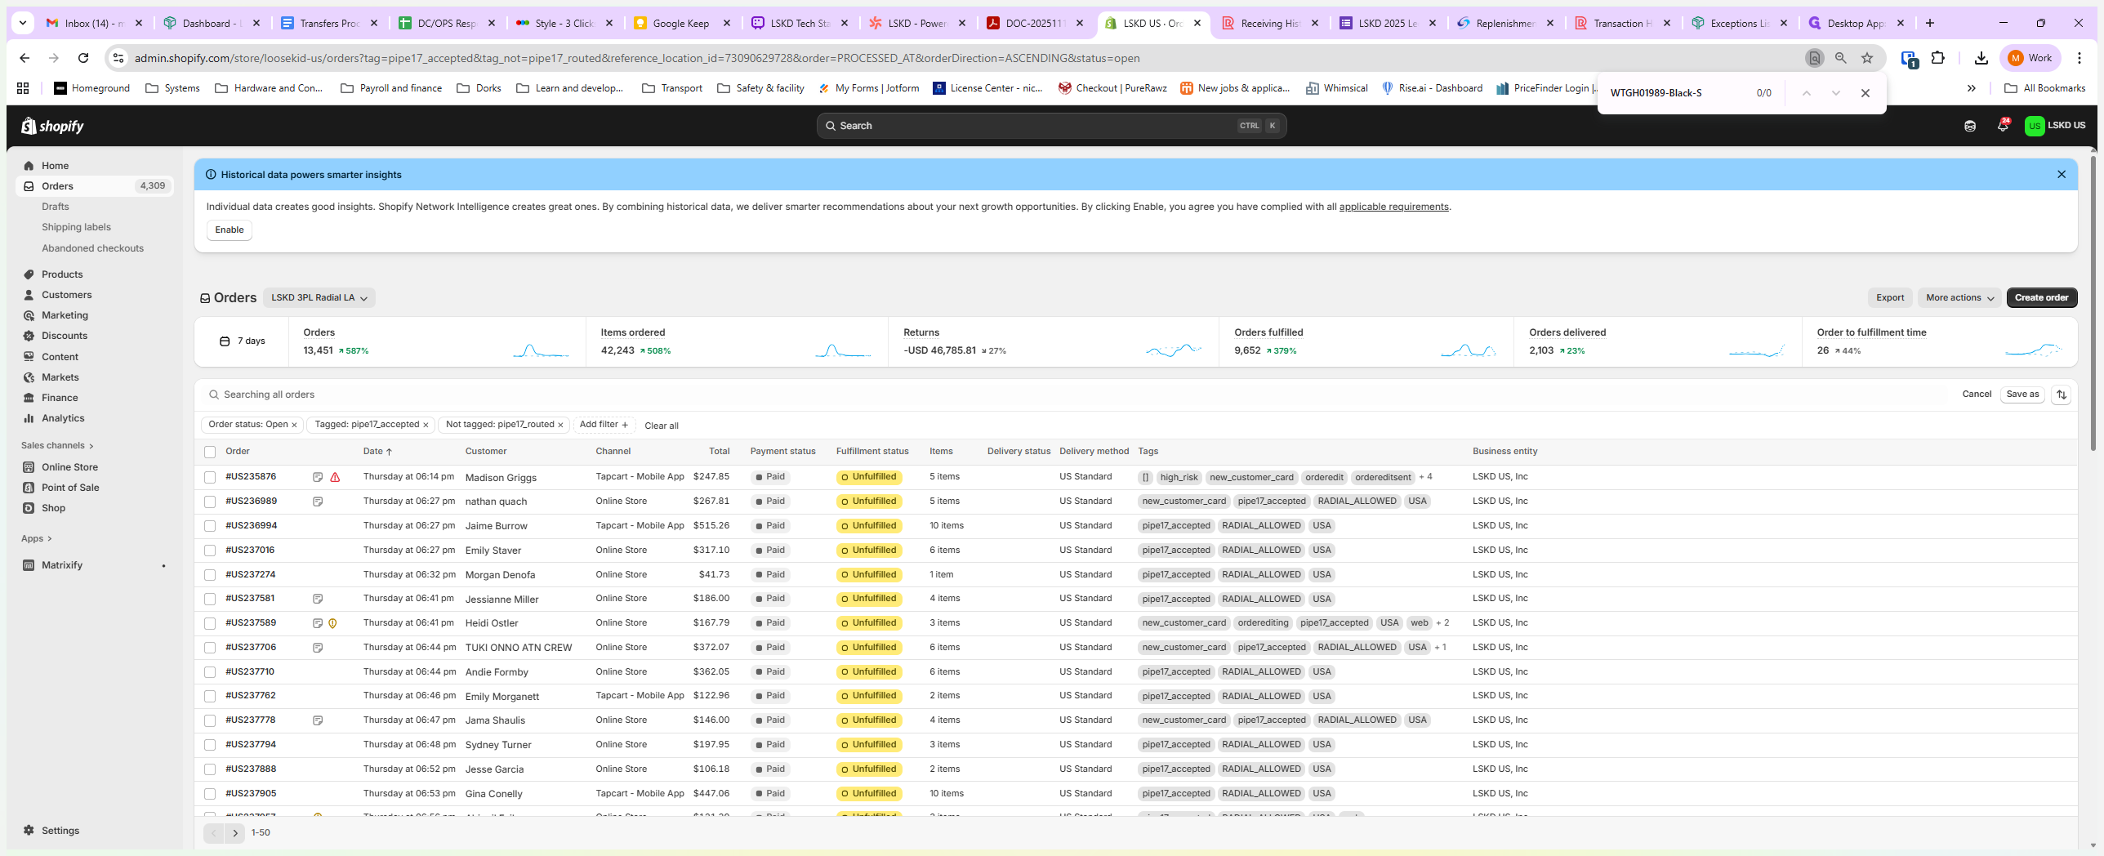This screenshot has height=856, width=2104.
Task: Select checkbox for order #US237016
Action: click(x=210, y=551)
